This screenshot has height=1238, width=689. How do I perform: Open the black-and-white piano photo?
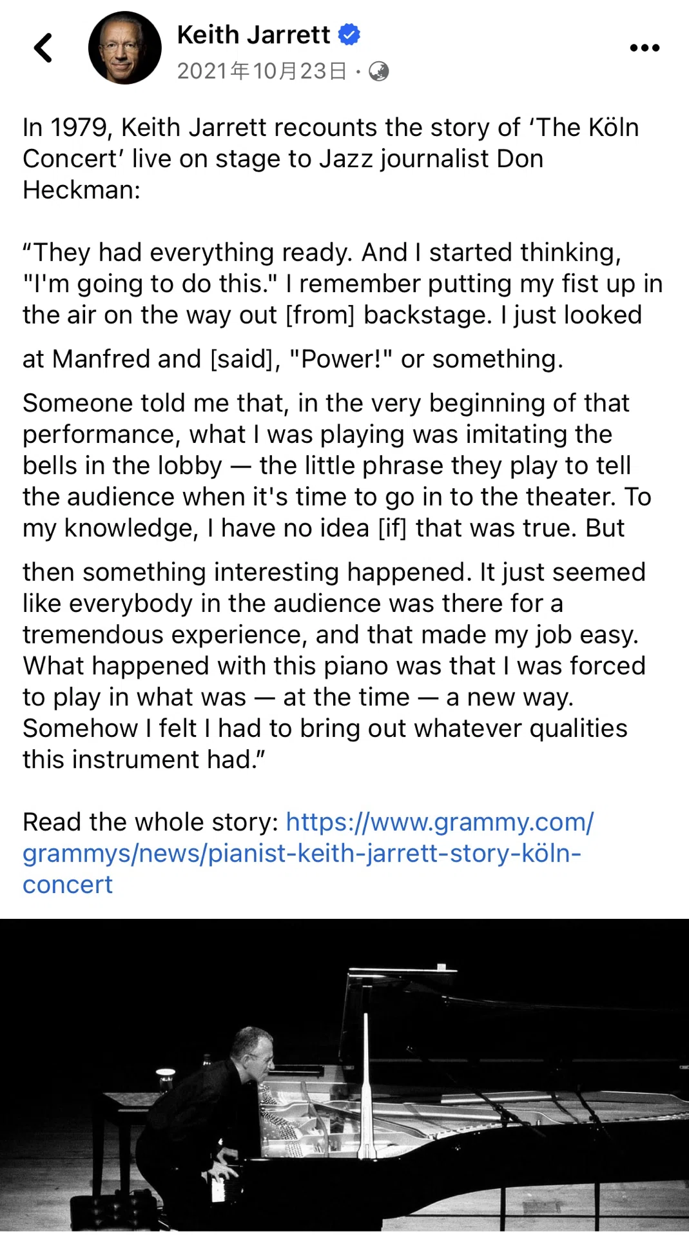[x=344, y=1076]
